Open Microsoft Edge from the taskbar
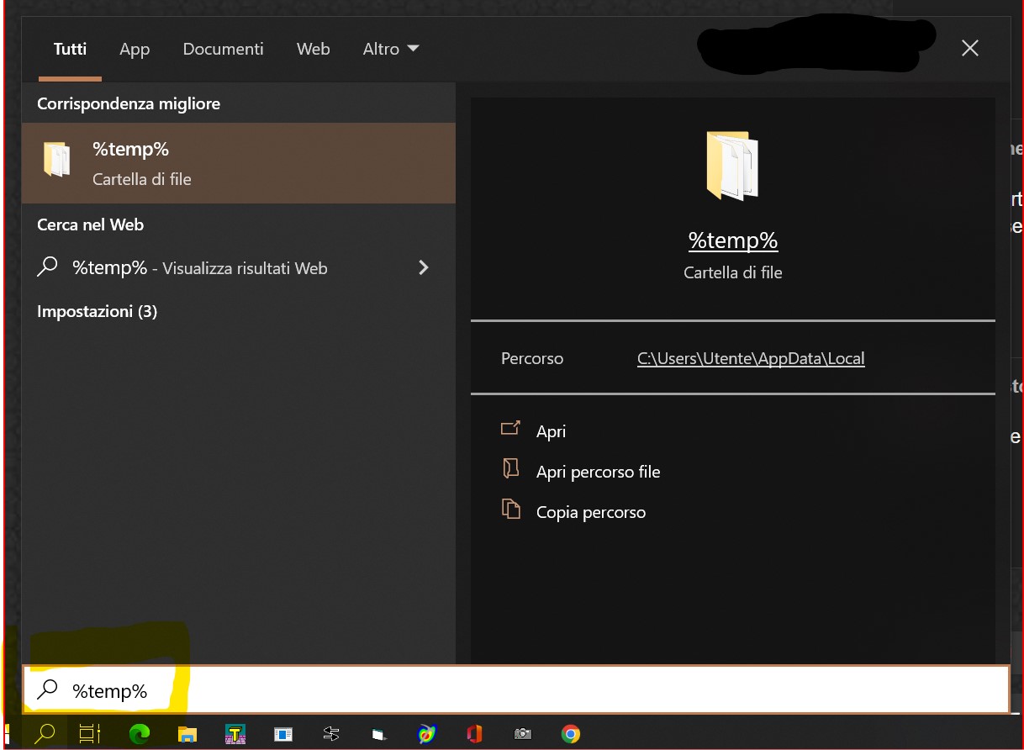 [139, 733]
